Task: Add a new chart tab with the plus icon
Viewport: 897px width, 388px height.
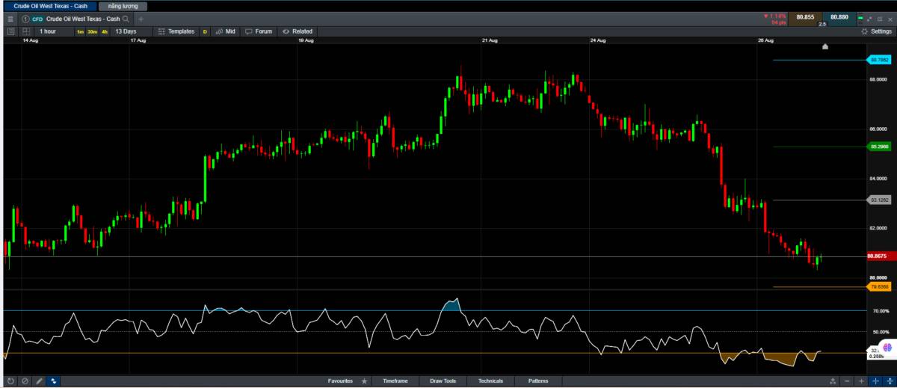Action: coord(141,19)
